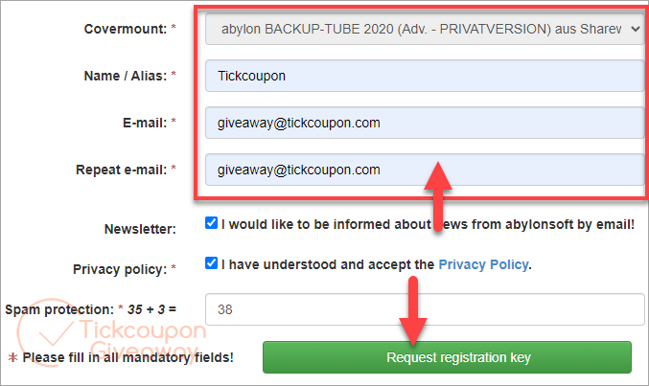Image resolution: width=649 pixels, height=386 pixels.
Task: Click the Name / Alias input field
Action: point(424,76)
